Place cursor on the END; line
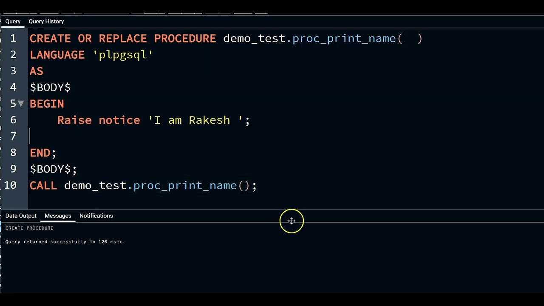The height and width of the screenshot is (306, 544). (42, 153)
